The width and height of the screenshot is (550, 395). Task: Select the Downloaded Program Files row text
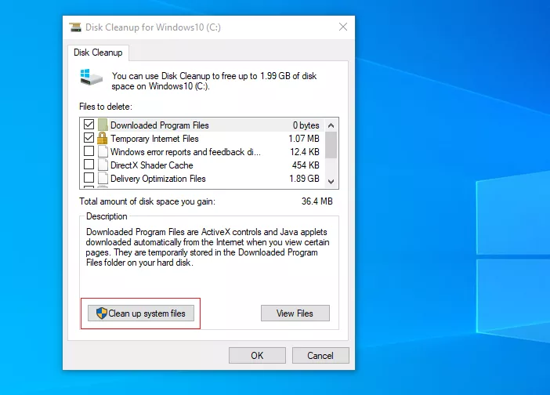tap(160, 125)
